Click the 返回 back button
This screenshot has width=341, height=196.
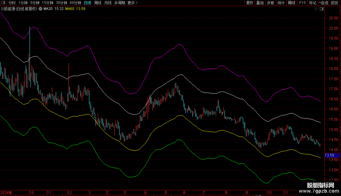(x=334, y=3)
